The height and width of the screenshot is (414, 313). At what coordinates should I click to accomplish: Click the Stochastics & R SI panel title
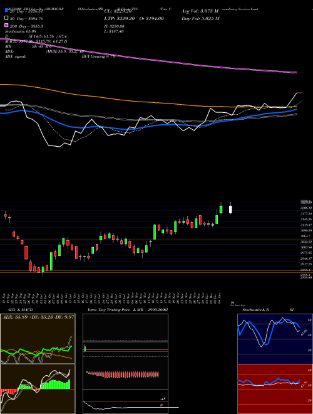click(268, 310)
